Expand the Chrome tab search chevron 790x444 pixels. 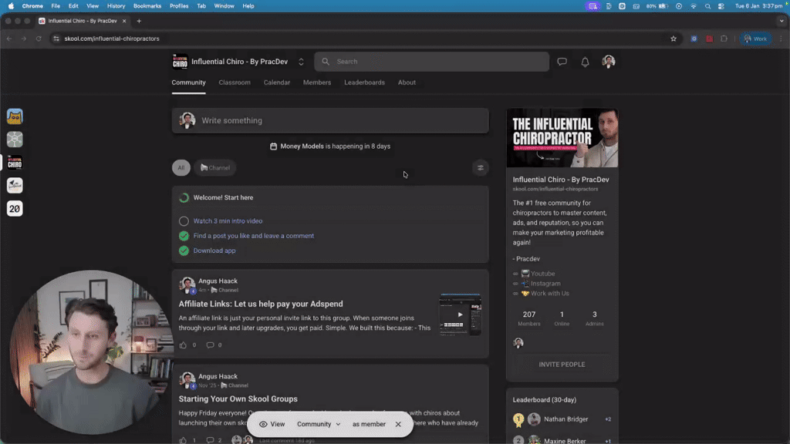782,21
